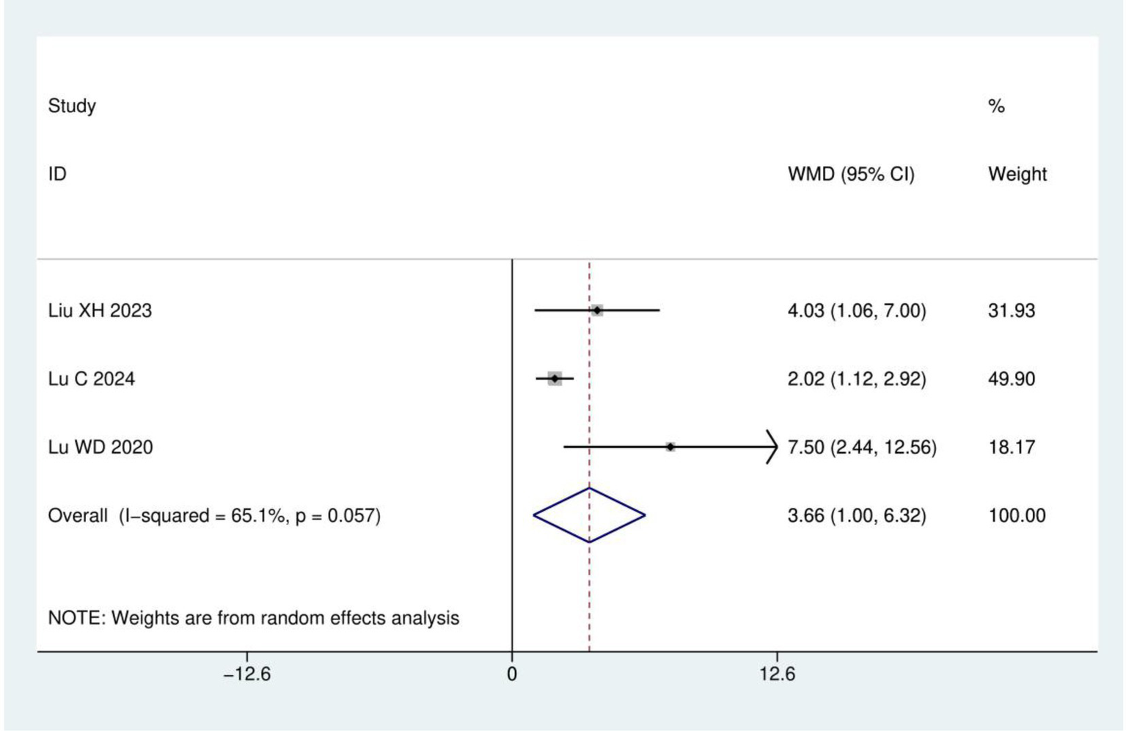Click the 0 axis tick label
Screen dimensions: 1126x731
[x=512, y=674]
